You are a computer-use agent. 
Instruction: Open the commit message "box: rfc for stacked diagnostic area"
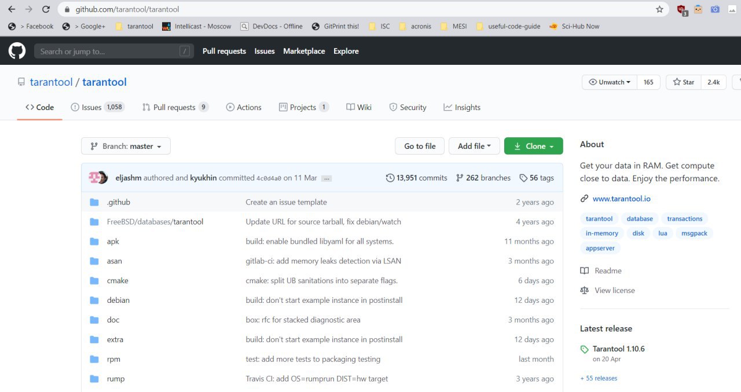click(303, 320)
